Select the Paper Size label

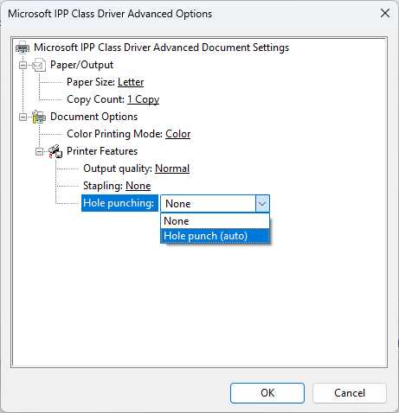coord(91,82)
